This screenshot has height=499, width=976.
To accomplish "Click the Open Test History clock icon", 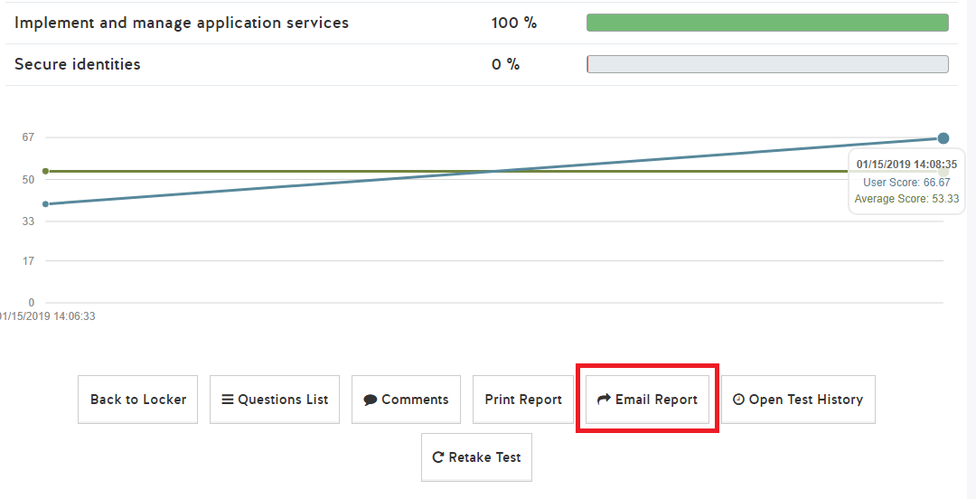I will point(738,400).
